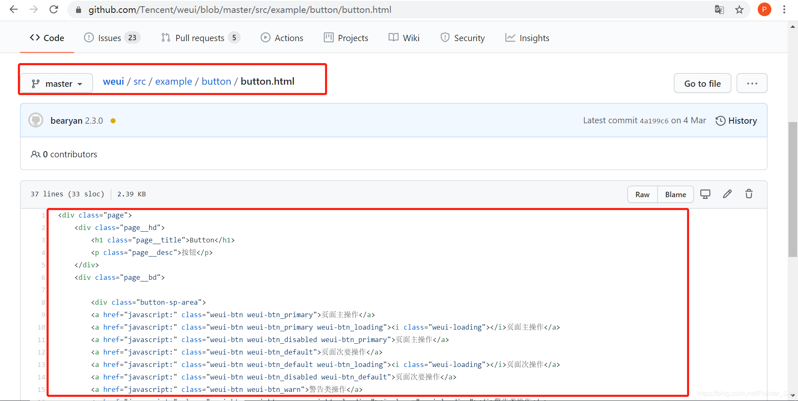This screenshot has width=798, height=401.
Task: Click the 2.39 KB file size text
Action: [x=131, y=194]
